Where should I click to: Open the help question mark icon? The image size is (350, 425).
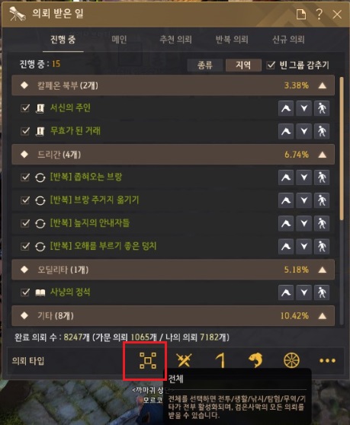[x=319, y=14]
